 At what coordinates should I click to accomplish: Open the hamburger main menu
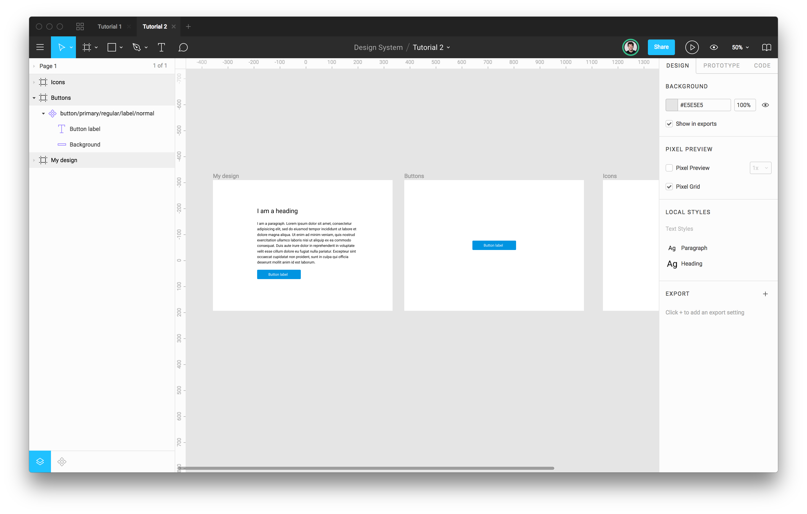click(40, 47)
